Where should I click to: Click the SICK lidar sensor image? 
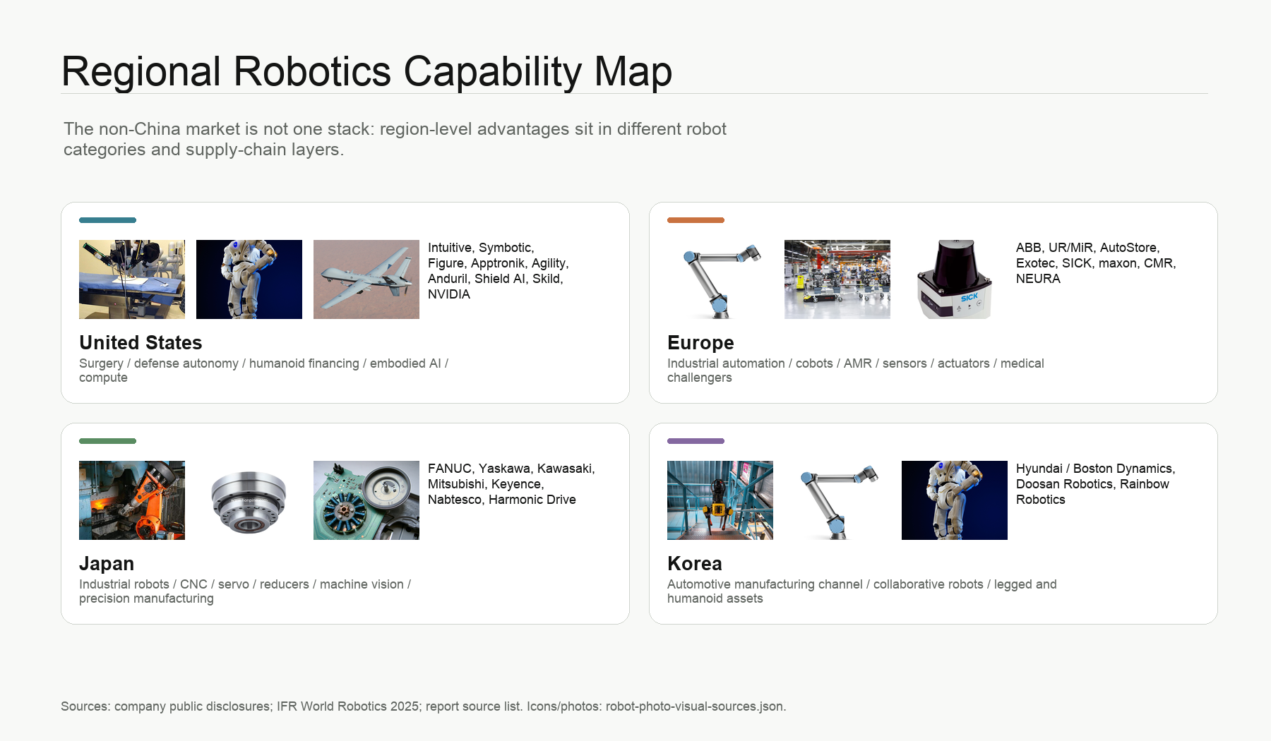[955, 279]
